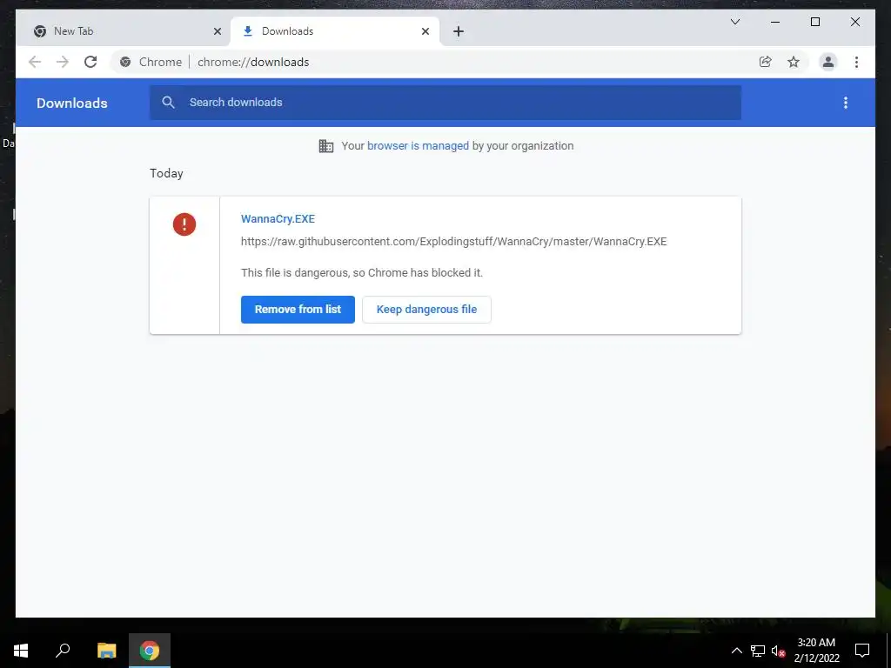The width and height of the screenshot is (891, 668).
Task: Click the red danger warning icon for WannaCry.EXE
Action: pos(184,224)
